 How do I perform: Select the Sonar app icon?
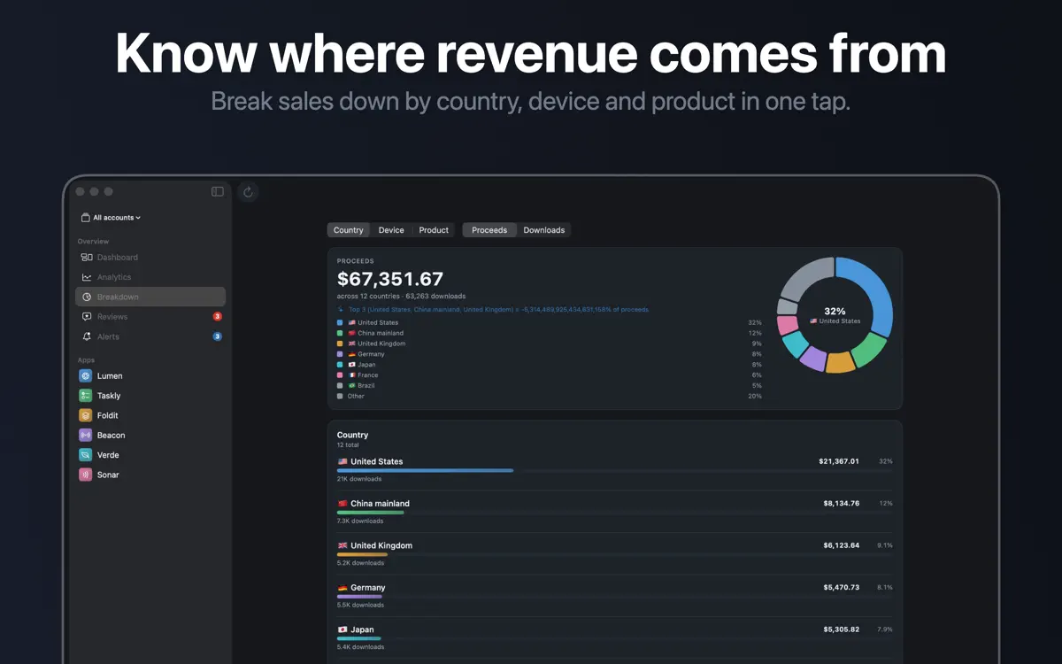(85, 475)
